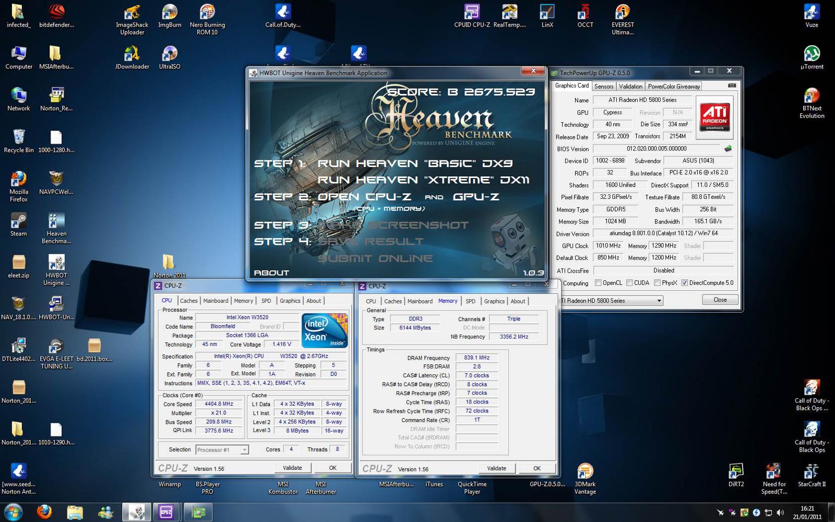The width and height of the screenshot is (835, 522).
Task: Open ImageShack Uploader shortcut
Action: pos(132,20)
